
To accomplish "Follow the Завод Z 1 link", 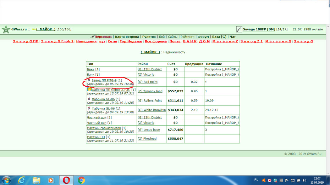I will (252, 41).
